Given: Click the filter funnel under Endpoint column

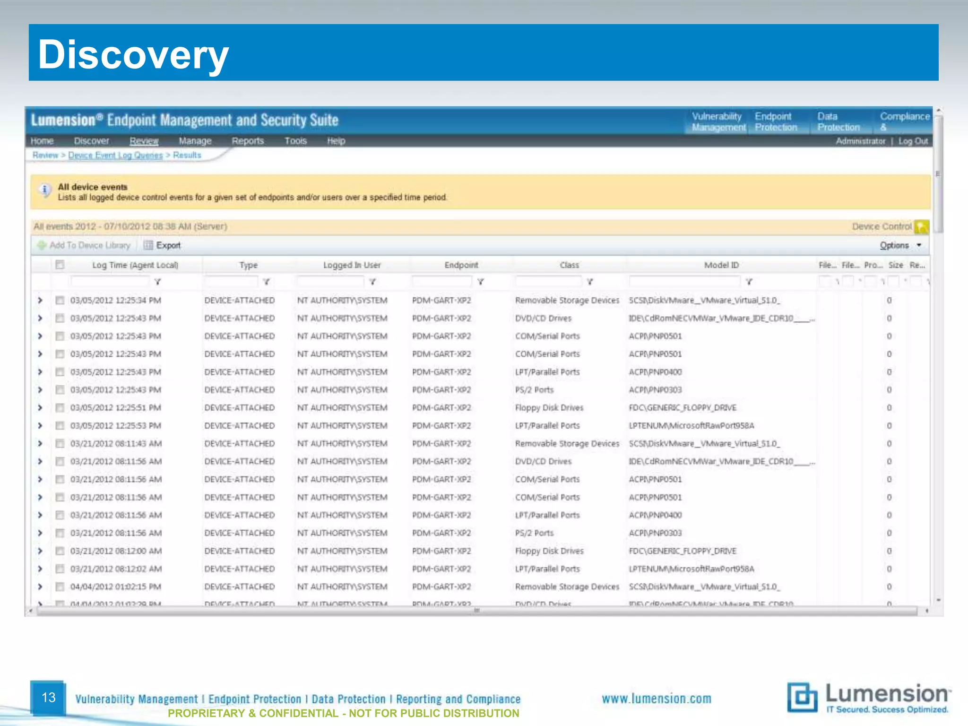Looking at the screenshot, I should pyautogui.click(x=480, y=282).
